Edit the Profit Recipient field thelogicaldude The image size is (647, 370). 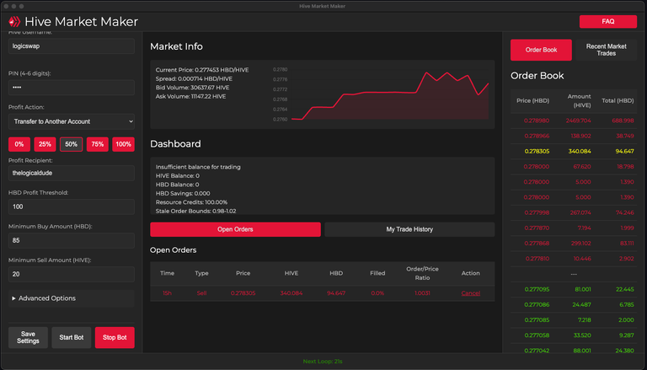point(72,173)
